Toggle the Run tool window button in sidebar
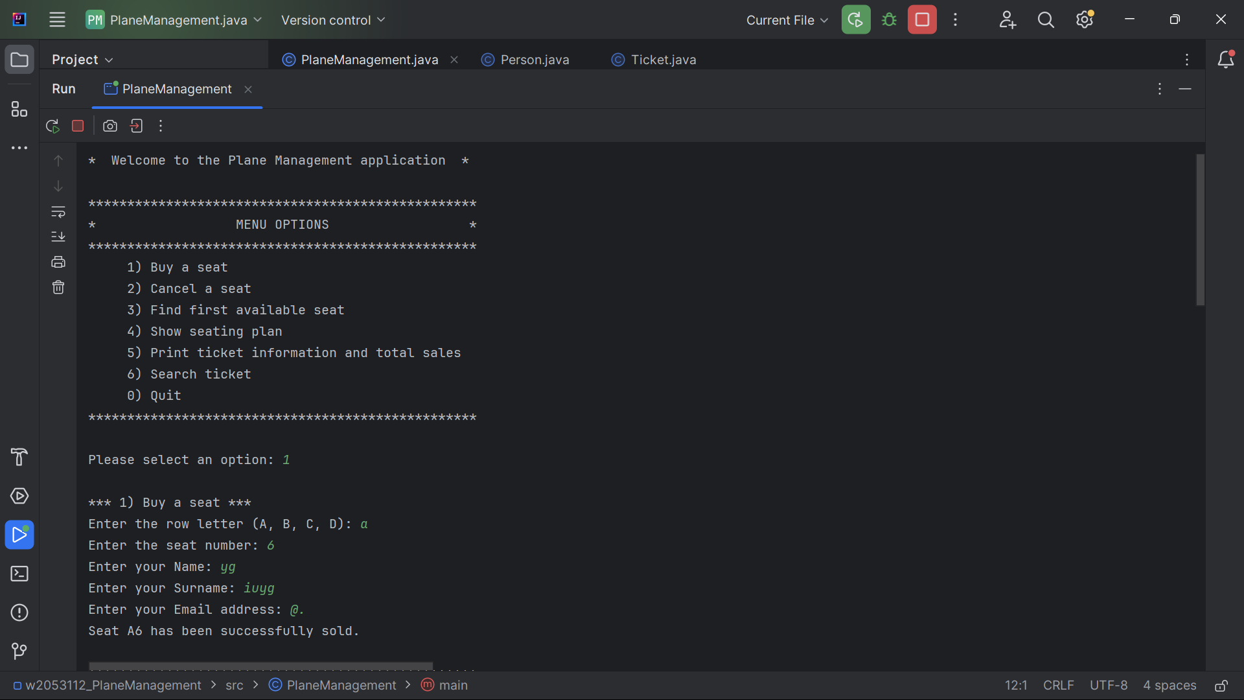 pyautogui.click(x=19, y=535)
